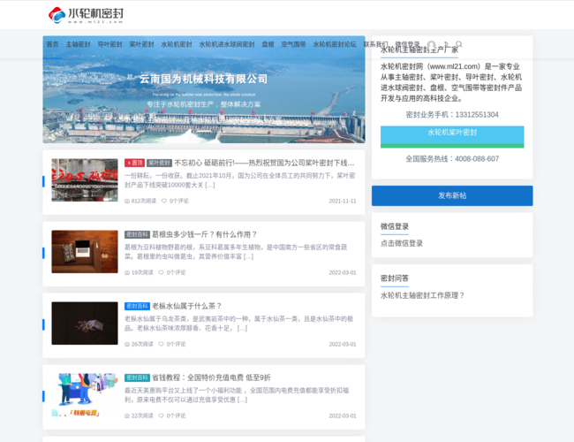Open post 省钱教程：全国特价充值电费 低至9折
574x442 pixels.
(x=212, y=377)
